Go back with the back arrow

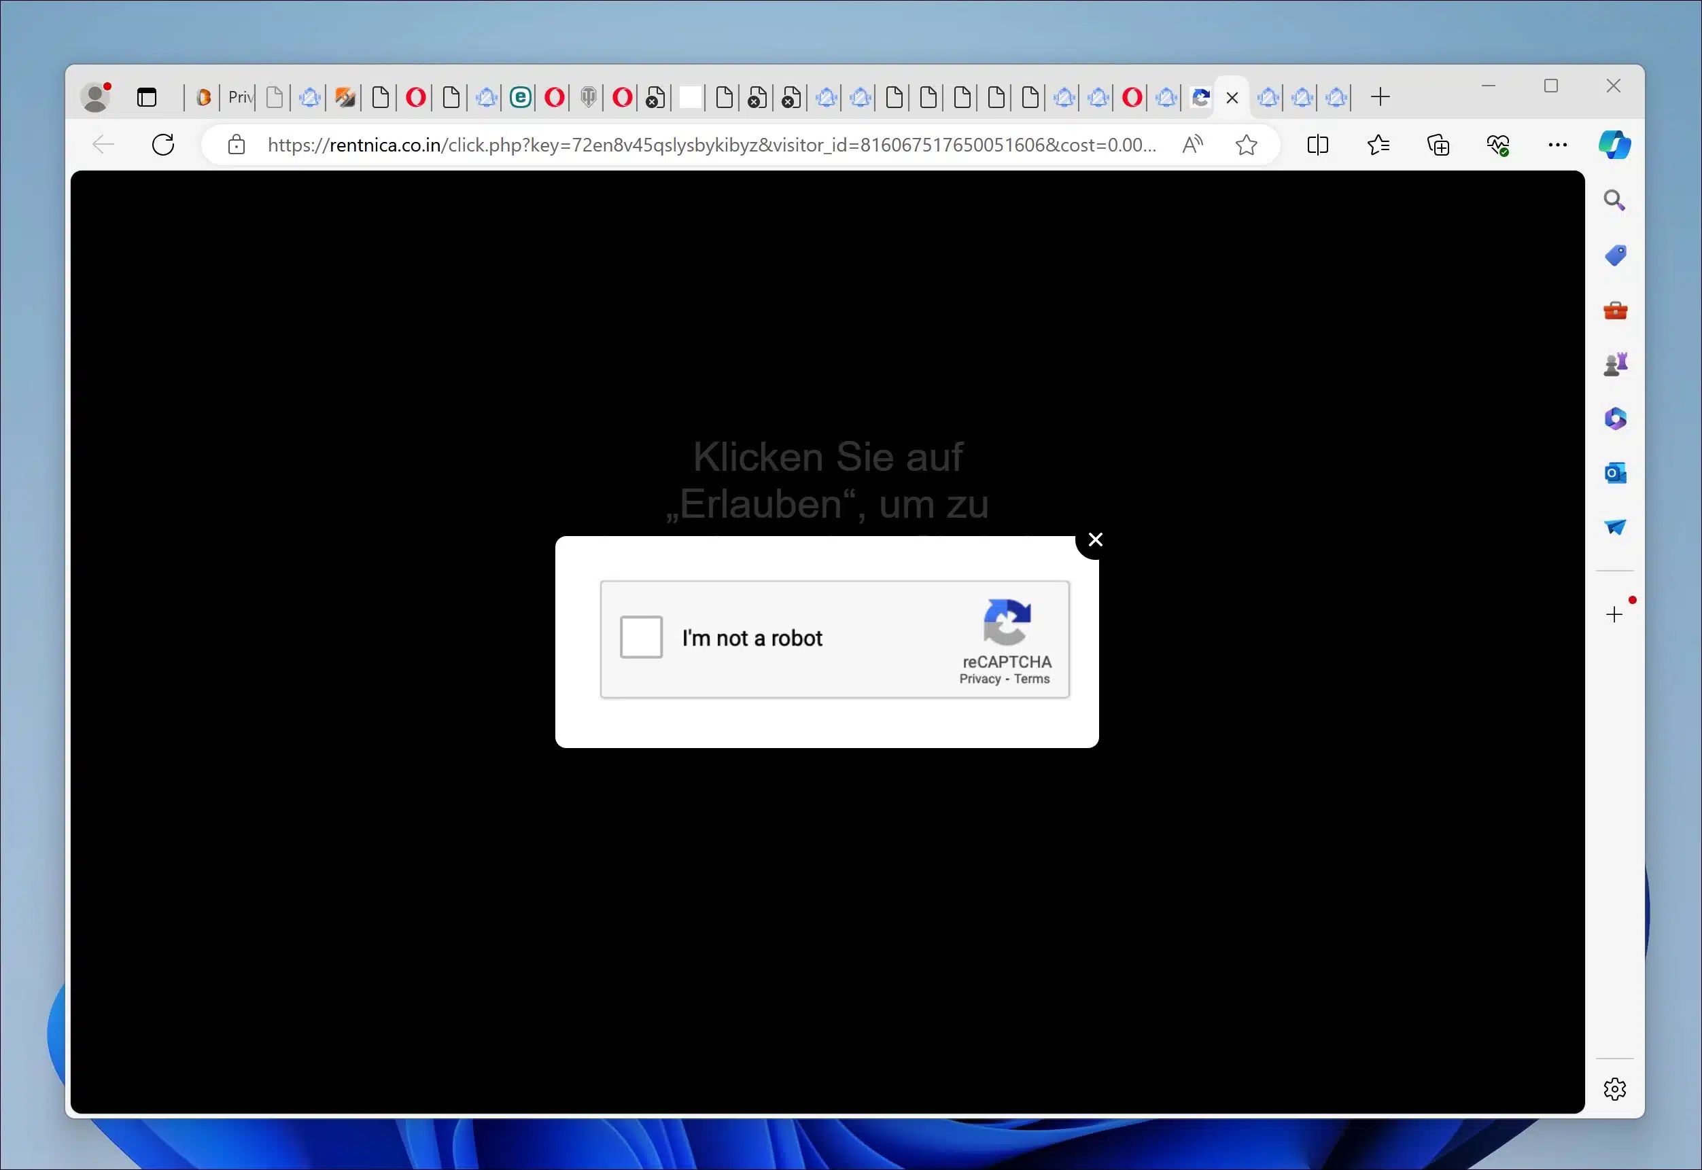pyautogui.click(x=103, y=145)
